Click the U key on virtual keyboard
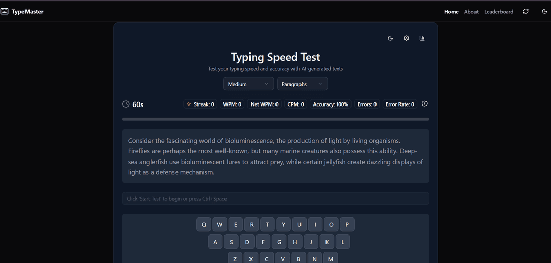551x263 pixels. tap(299, 224)
